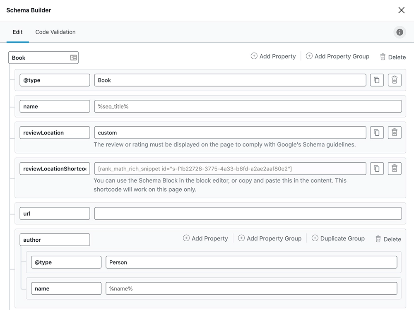Add Property to the Book schema
Viewport: 414px width, 310px height.
[x=273, y=56]
